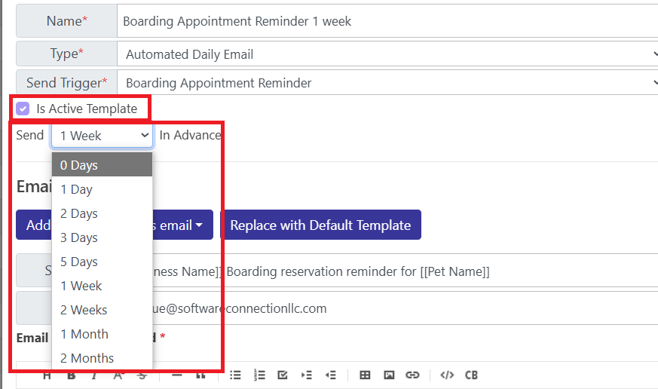Open the Send Trigger dropdown
658x389 pixels.
[387, 83]
